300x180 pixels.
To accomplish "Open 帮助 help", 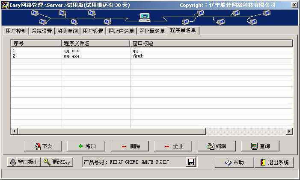I will [x=234, y=162].
